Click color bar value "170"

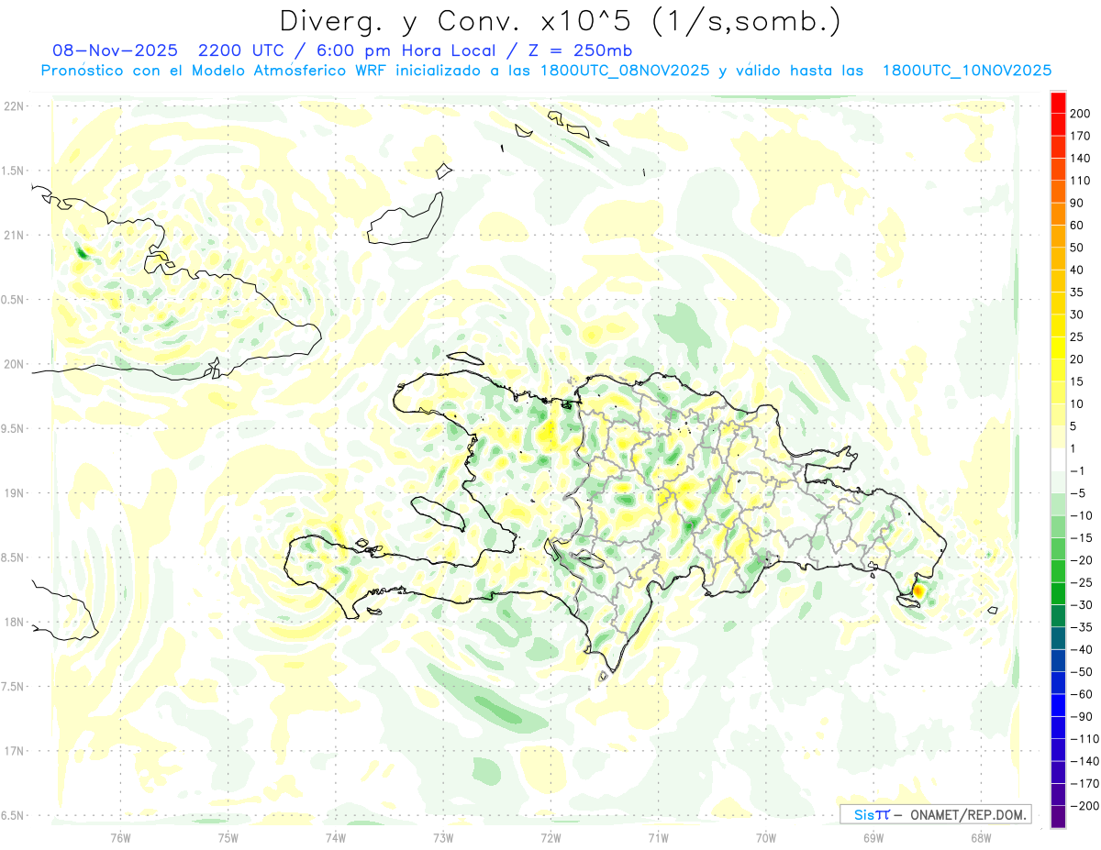click(x=1081, y=136)
